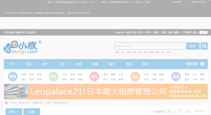Open the orange 活动 circle icon

coord(135,76)
